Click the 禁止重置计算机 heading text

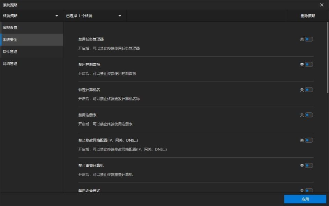click(91, 166)
